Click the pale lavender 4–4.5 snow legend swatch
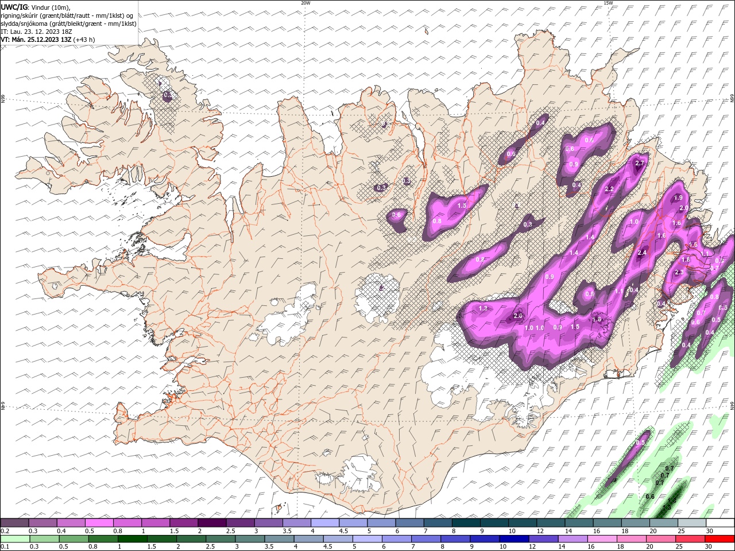 (324, 522)
